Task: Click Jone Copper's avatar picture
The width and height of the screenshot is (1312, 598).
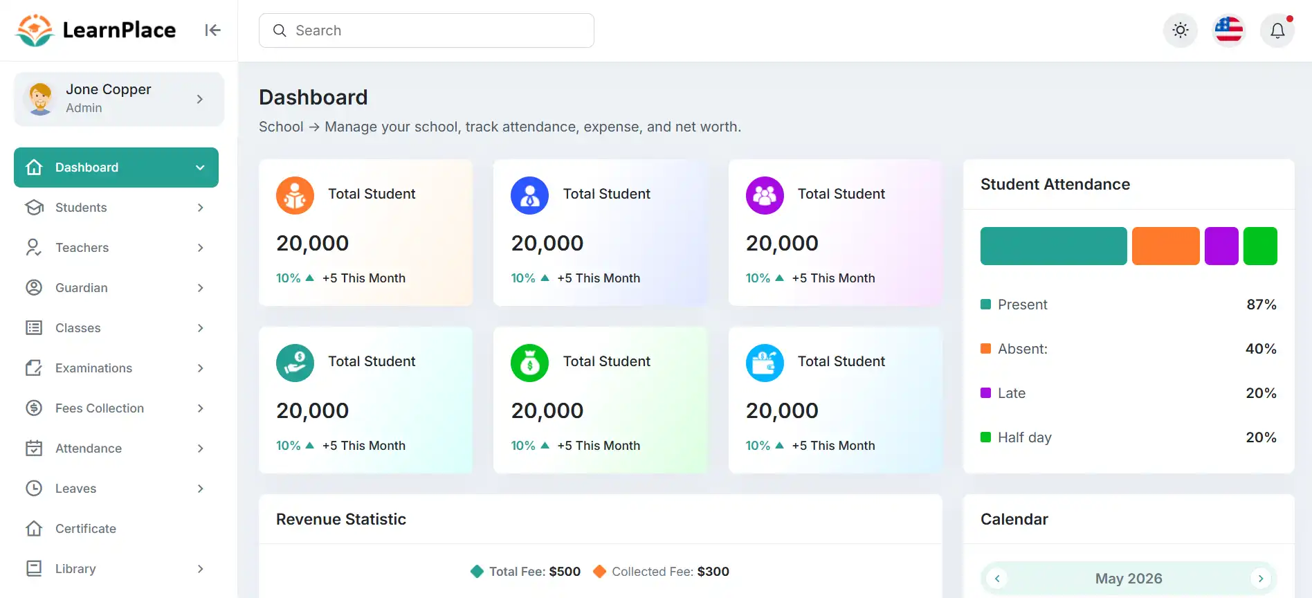Action: pyautogui.click(x=40, y=99)
